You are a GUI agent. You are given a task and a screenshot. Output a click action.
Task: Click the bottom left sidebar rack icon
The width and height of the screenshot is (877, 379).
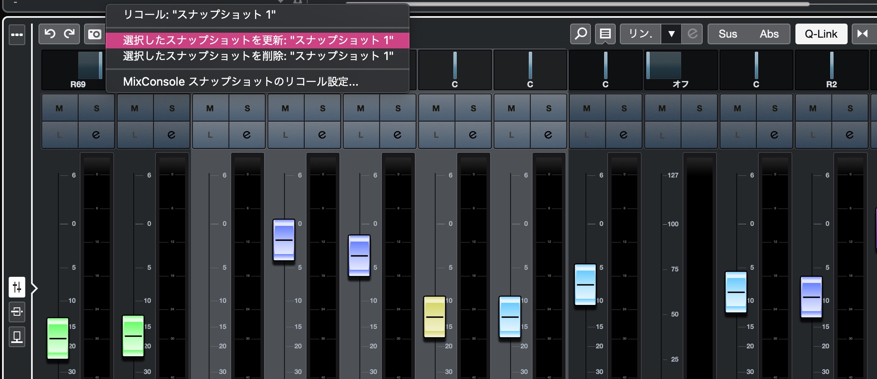pyautogui.click(x=17, y=337)
